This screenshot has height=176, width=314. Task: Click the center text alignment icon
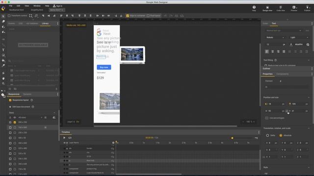273,51
